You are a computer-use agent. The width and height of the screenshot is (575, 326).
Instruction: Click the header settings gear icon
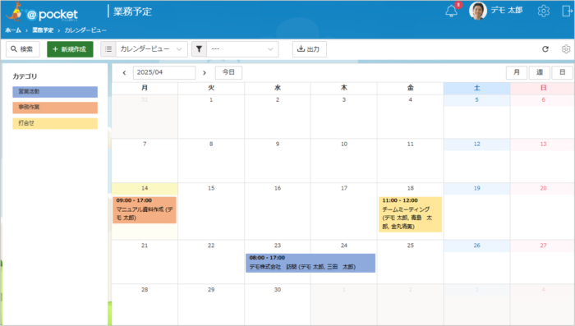(544, 11)
